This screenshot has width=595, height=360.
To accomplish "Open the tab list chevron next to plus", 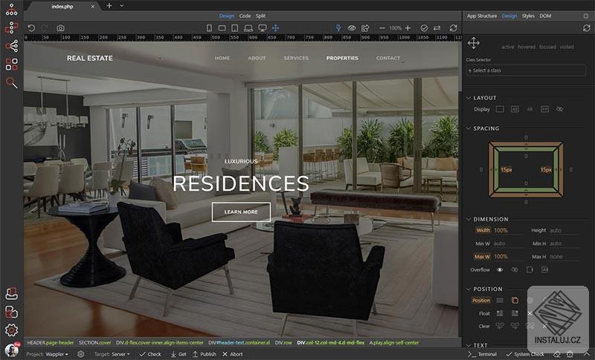I will (x=122, y=6).
